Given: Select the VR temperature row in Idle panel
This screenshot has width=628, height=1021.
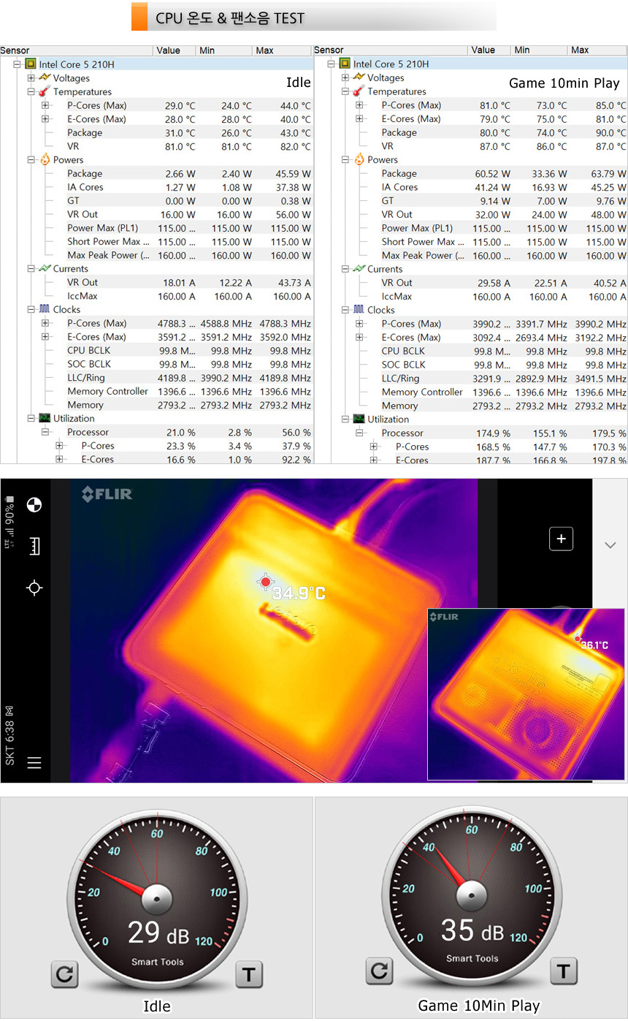Looking at the screenshot, I should [73, 146].
